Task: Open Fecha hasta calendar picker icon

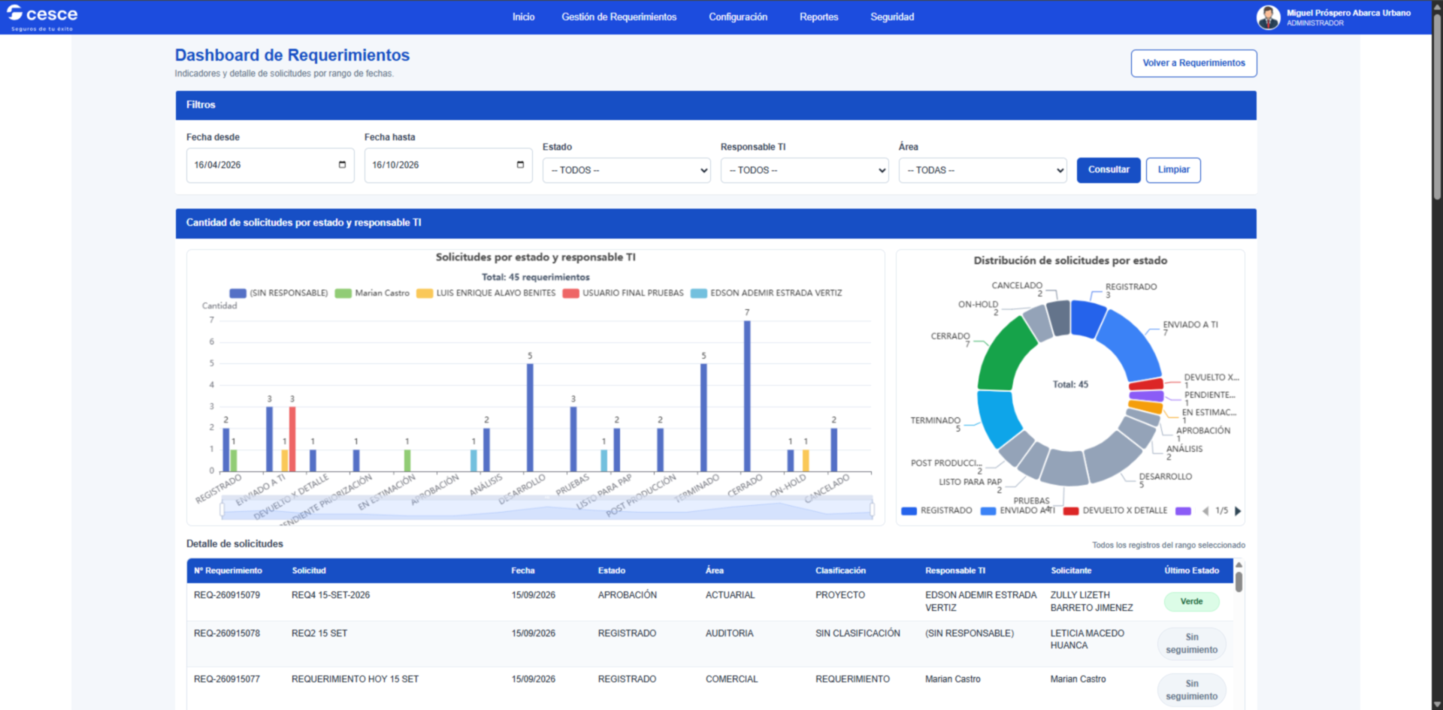Action: tap(520, 165)
